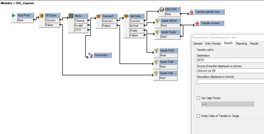Click the At End result of Get Data
Screen dimensions: 264x134
pos(137,26)
